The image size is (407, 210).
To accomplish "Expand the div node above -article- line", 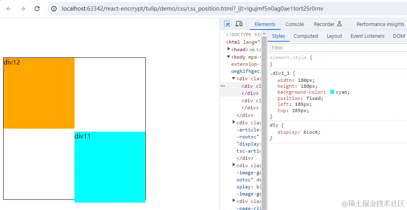I will point(234,122).
